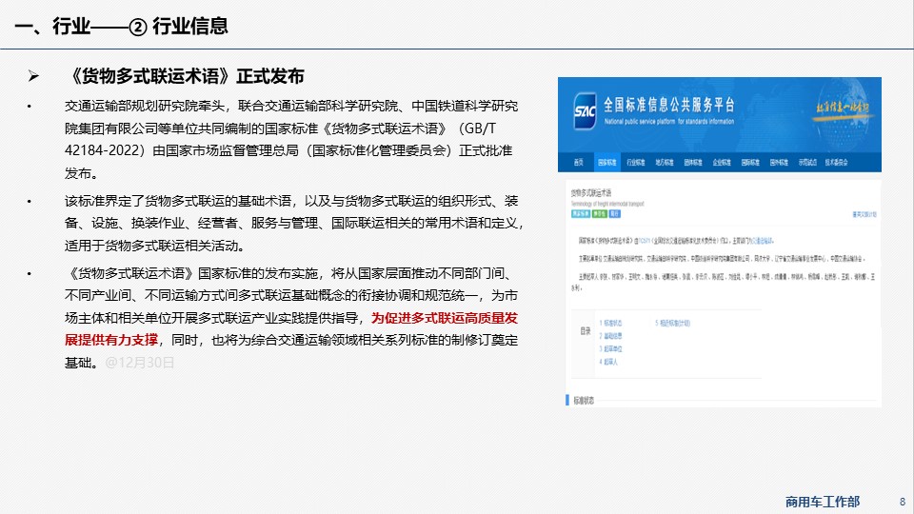Select the red highlighted text 为促进多式联运高质量发
Viewport: 914px width, 514px height.
point(447,319)
